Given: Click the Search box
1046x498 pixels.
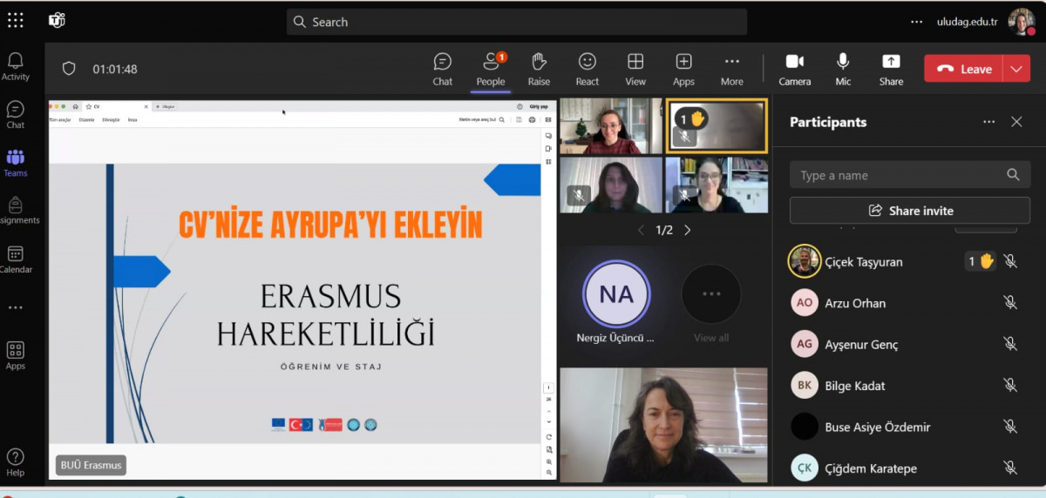Looking at the screenshot, I should pos(517,22).
